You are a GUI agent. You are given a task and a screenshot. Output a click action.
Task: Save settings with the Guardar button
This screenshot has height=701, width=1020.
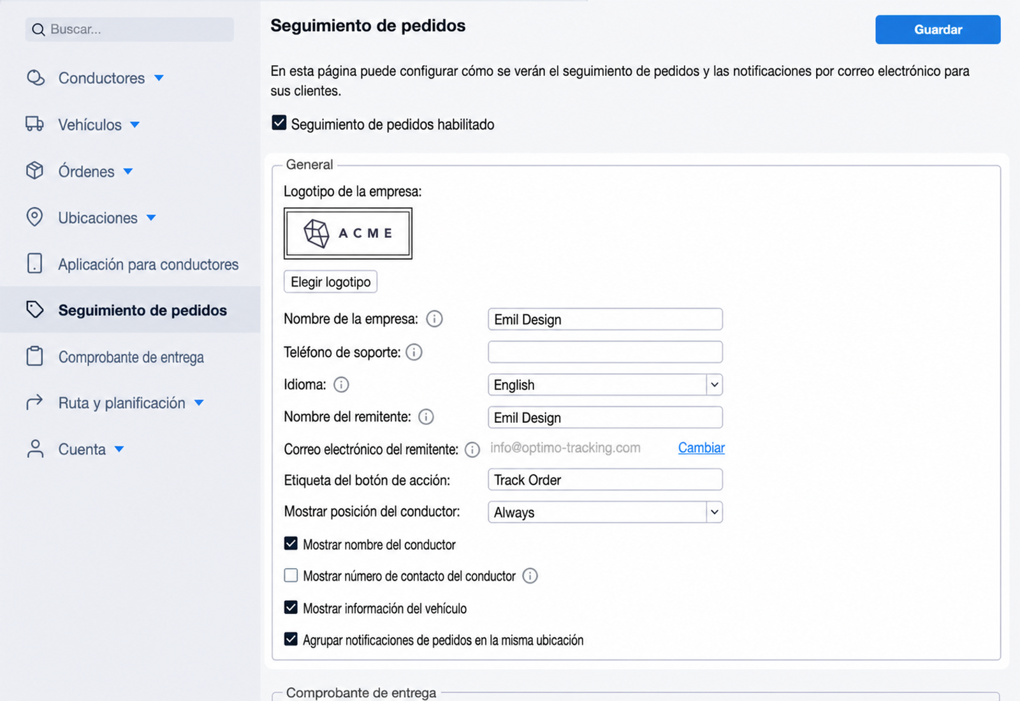pyautogui.click(x=938, y=29)
